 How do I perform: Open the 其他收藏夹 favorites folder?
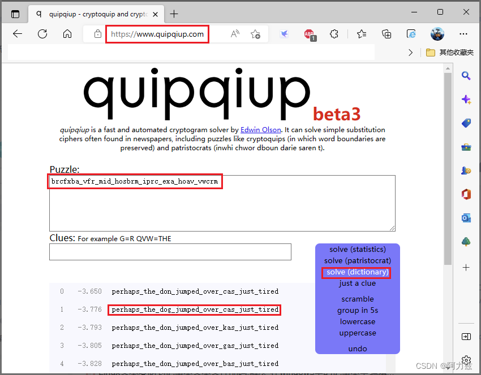tap(450, 53)
